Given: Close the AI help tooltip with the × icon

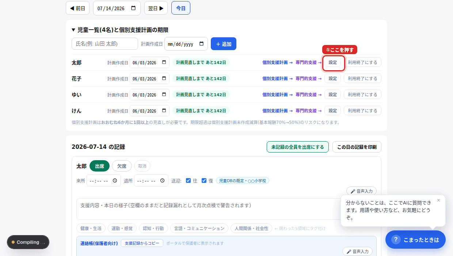Looking at the screenshot, I should (438, 200).
